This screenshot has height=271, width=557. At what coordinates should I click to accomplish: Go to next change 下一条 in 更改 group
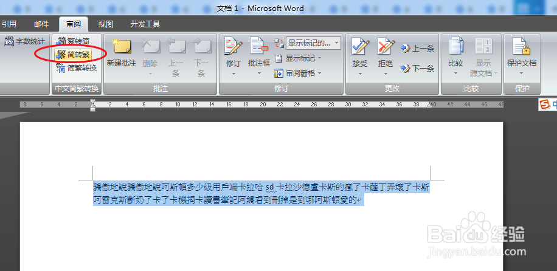click(417, 68)
